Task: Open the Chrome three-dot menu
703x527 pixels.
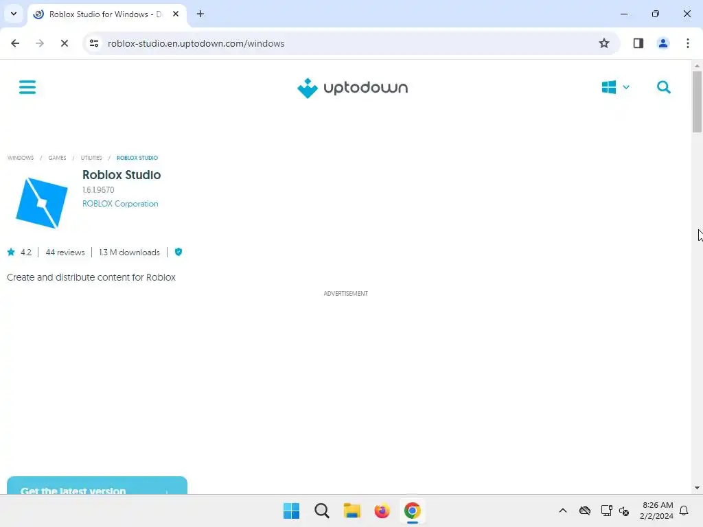Action: click(688, 43)
